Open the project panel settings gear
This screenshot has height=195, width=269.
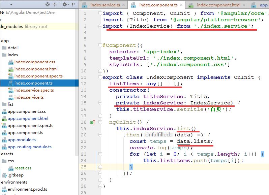coord(65,4)
